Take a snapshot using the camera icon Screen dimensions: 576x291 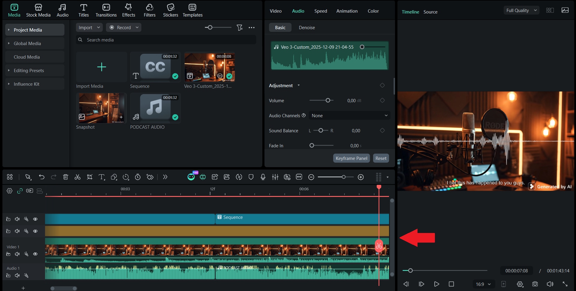point(535,284)
